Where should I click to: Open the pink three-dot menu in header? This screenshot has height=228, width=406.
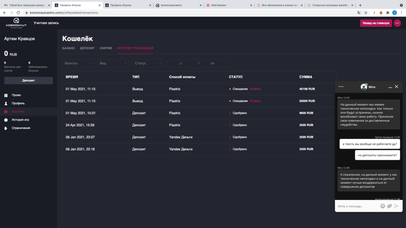click(397, 23)
